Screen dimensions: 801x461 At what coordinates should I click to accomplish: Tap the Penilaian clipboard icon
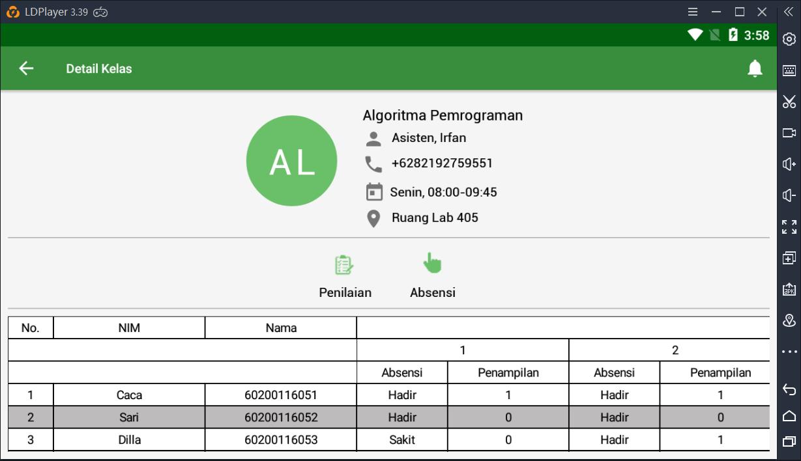coord(344,265)
